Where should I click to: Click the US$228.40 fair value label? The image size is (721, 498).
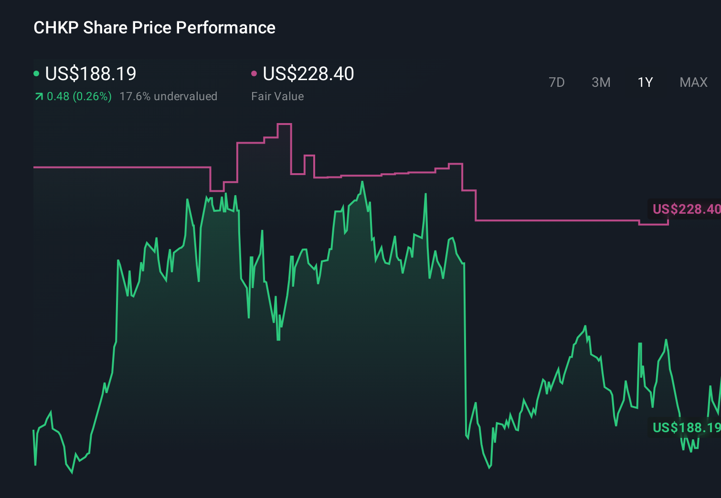click(x=308, y=74)
